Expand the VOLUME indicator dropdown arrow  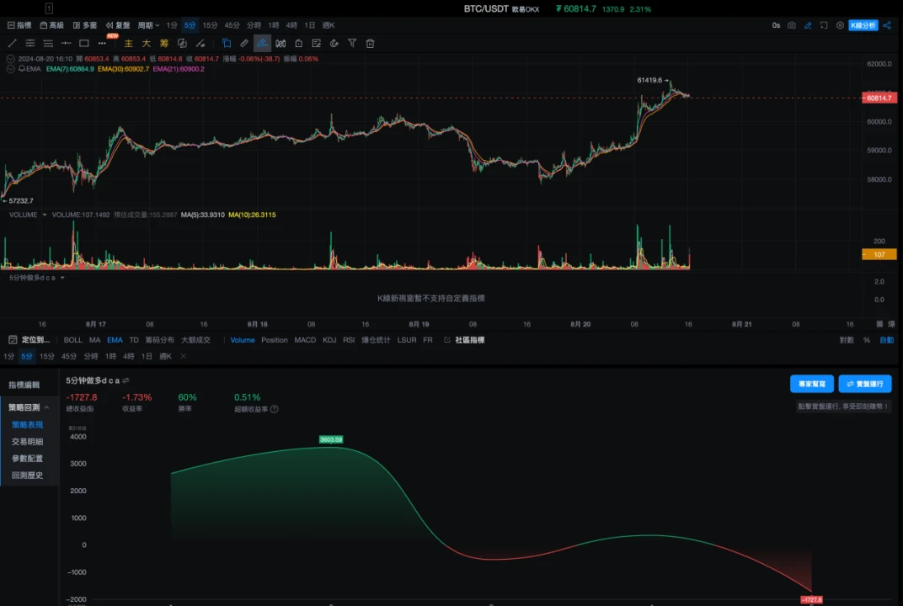(44, 215)
